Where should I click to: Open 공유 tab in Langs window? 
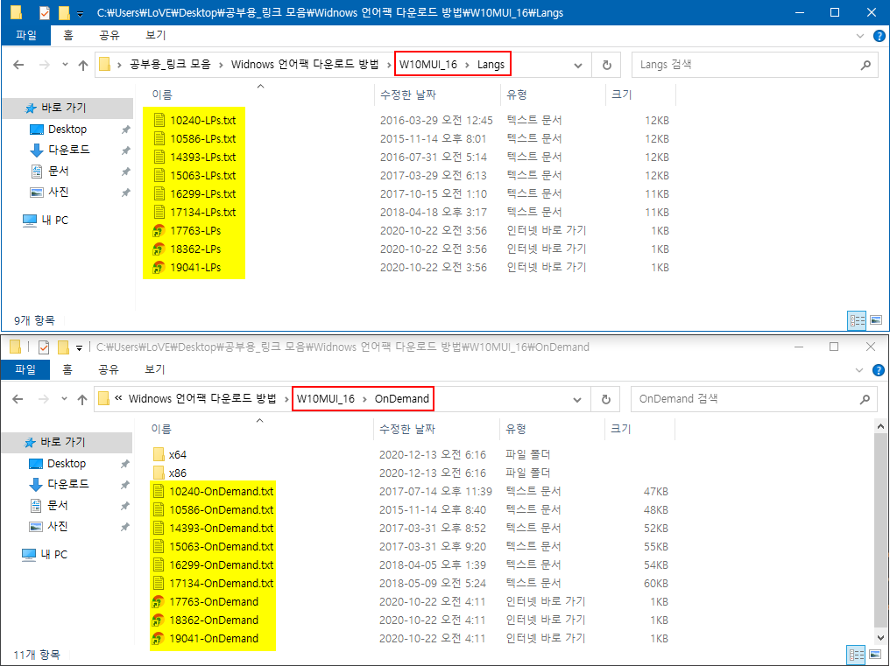(x=109, y=35)
